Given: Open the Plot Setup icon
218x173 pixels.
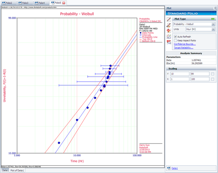Looking at the screenshot, I should coord(169,25).
